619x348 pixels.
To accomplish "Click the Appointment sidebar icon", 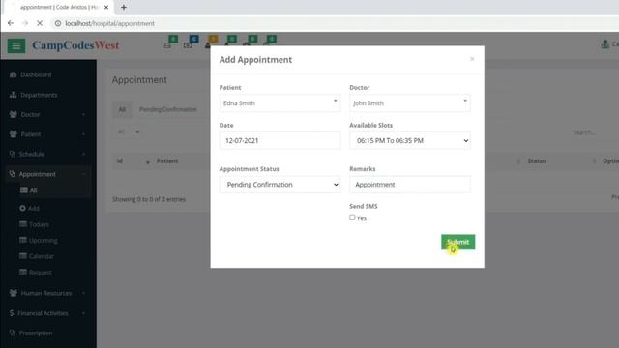I will click(13, 174).
